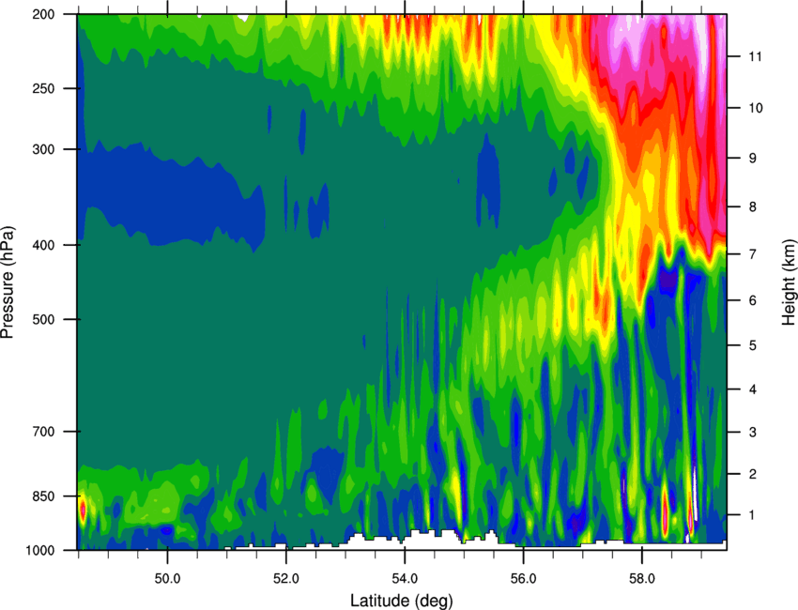Click pressure tick label 250
The width and height of the screenshot is (798, 610).
pyautogui.click(x=44, y=88)
